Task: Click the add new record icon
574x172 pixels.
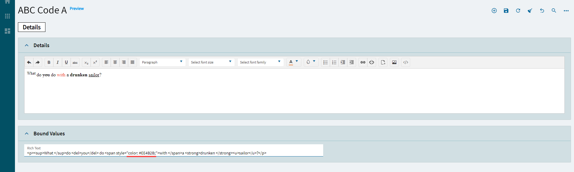Action: 494,11
